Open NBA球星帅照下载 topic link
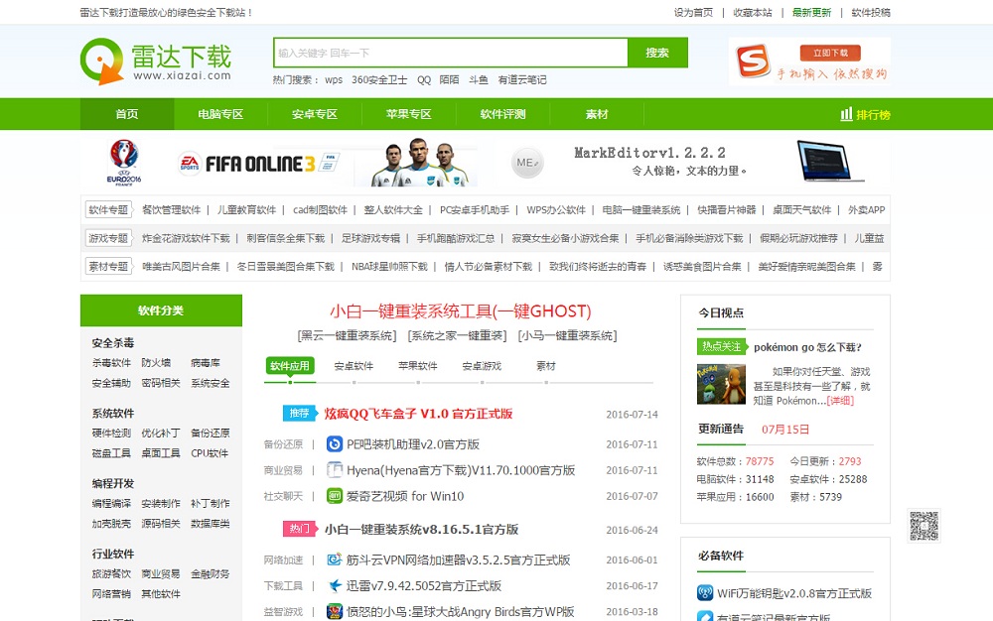 click(x=389, y=266)
